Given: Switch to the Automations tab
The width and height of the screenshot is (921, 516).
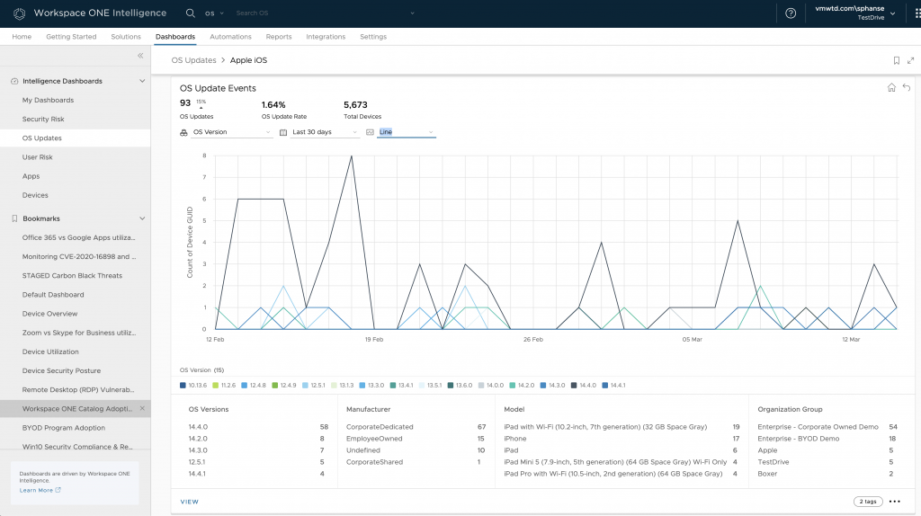Looking at the screenshot, I should (230, 37).
